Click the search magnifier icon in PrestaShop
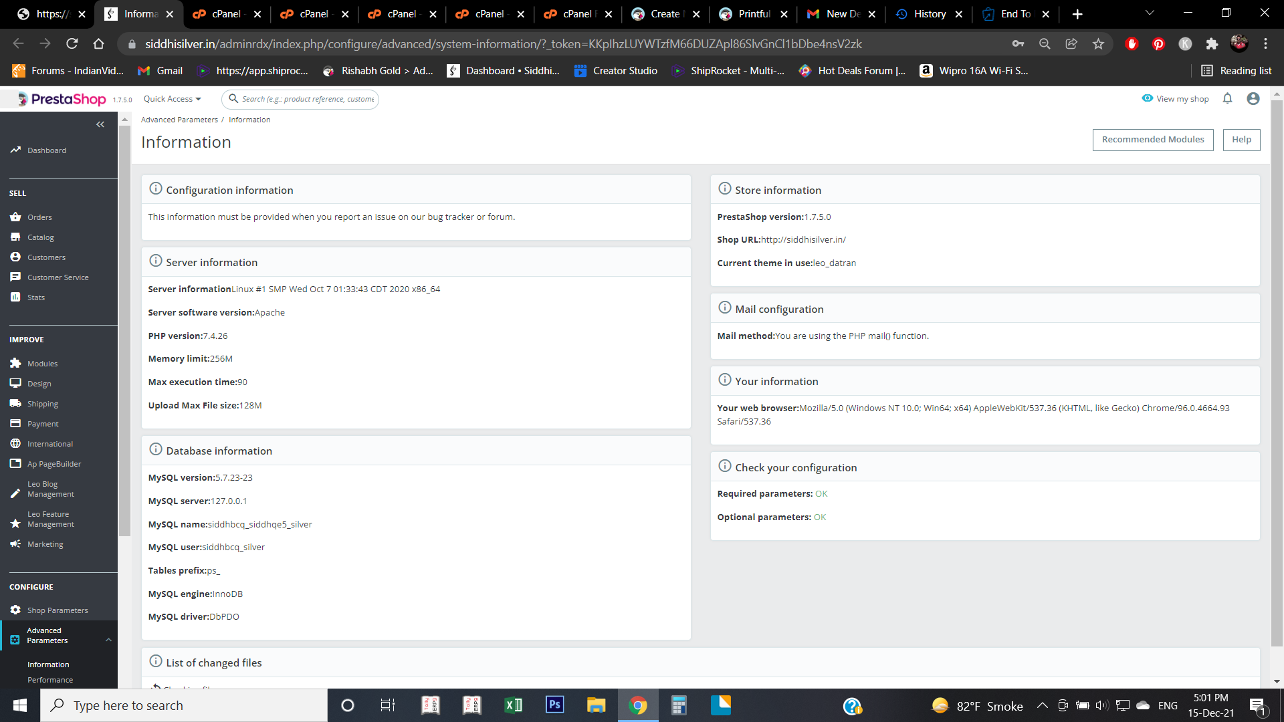 (233, 98)
